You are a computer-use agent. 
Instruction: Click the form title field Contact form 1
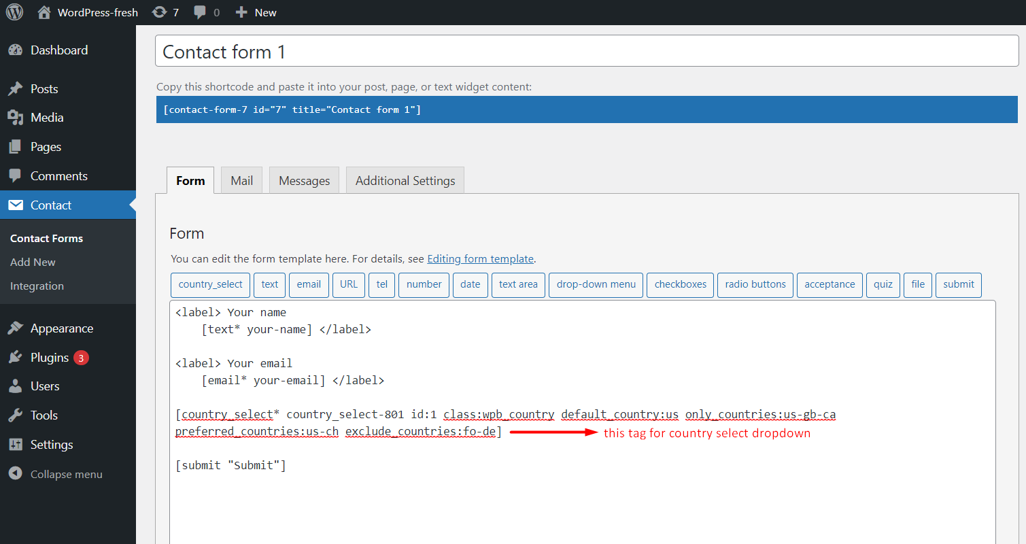point(586,52)
